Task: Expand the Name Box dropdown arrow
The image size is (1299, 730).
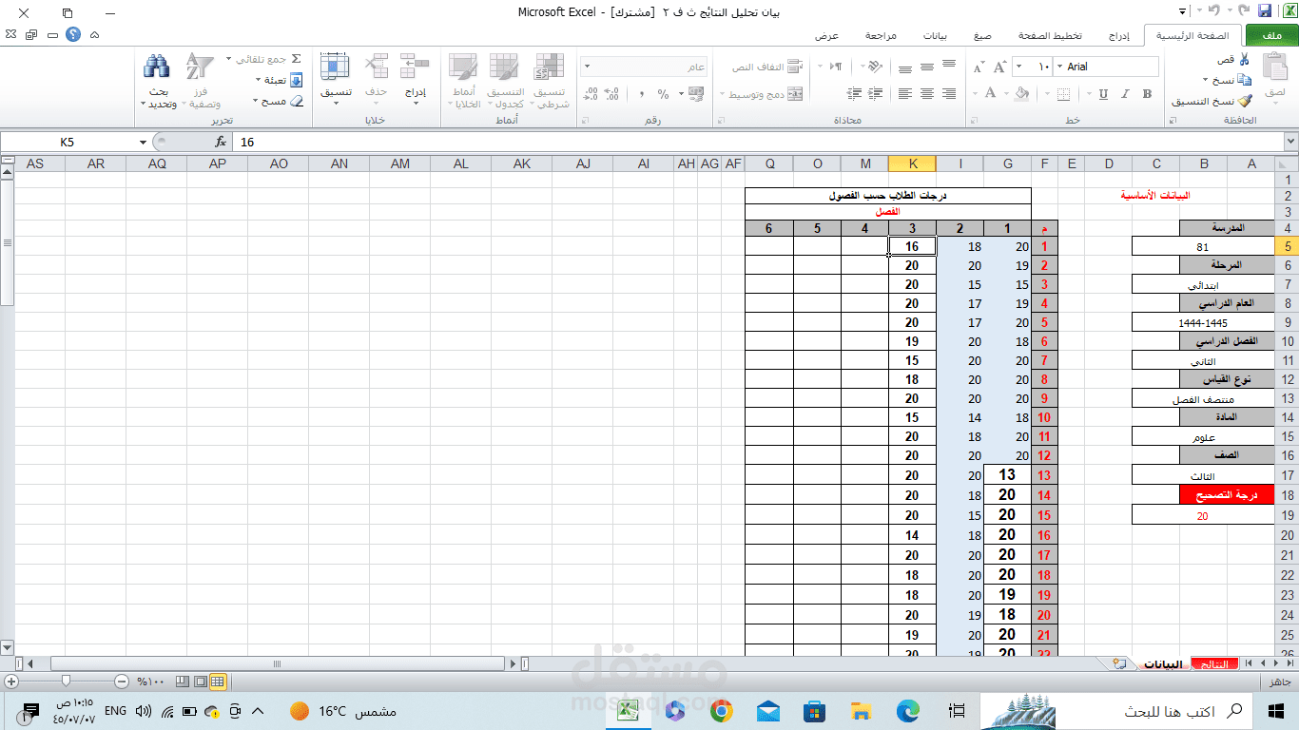Action: point(143,142)
